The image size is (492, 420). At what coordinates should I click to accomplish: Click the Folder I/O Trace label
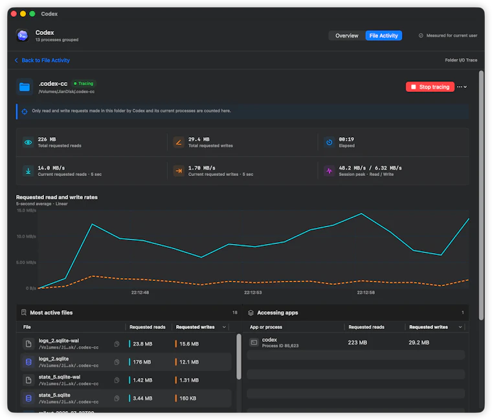click(461, 60)
